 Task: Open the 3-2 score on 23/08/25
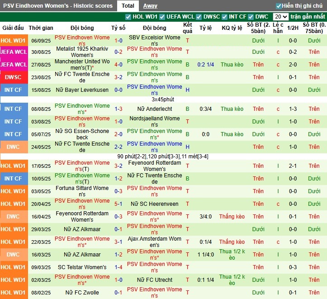click(118, 77)
